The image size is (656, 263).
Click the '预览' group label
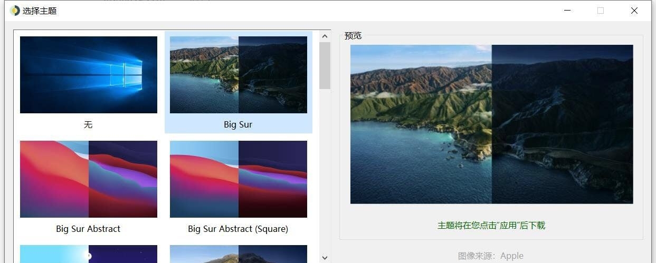(x=353, y=36)
